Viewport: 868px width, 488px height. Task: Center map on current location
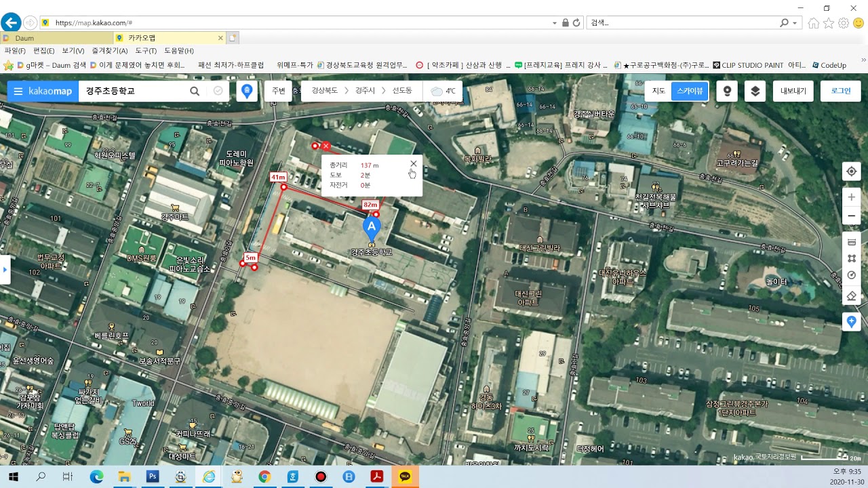tap(852, 171)
